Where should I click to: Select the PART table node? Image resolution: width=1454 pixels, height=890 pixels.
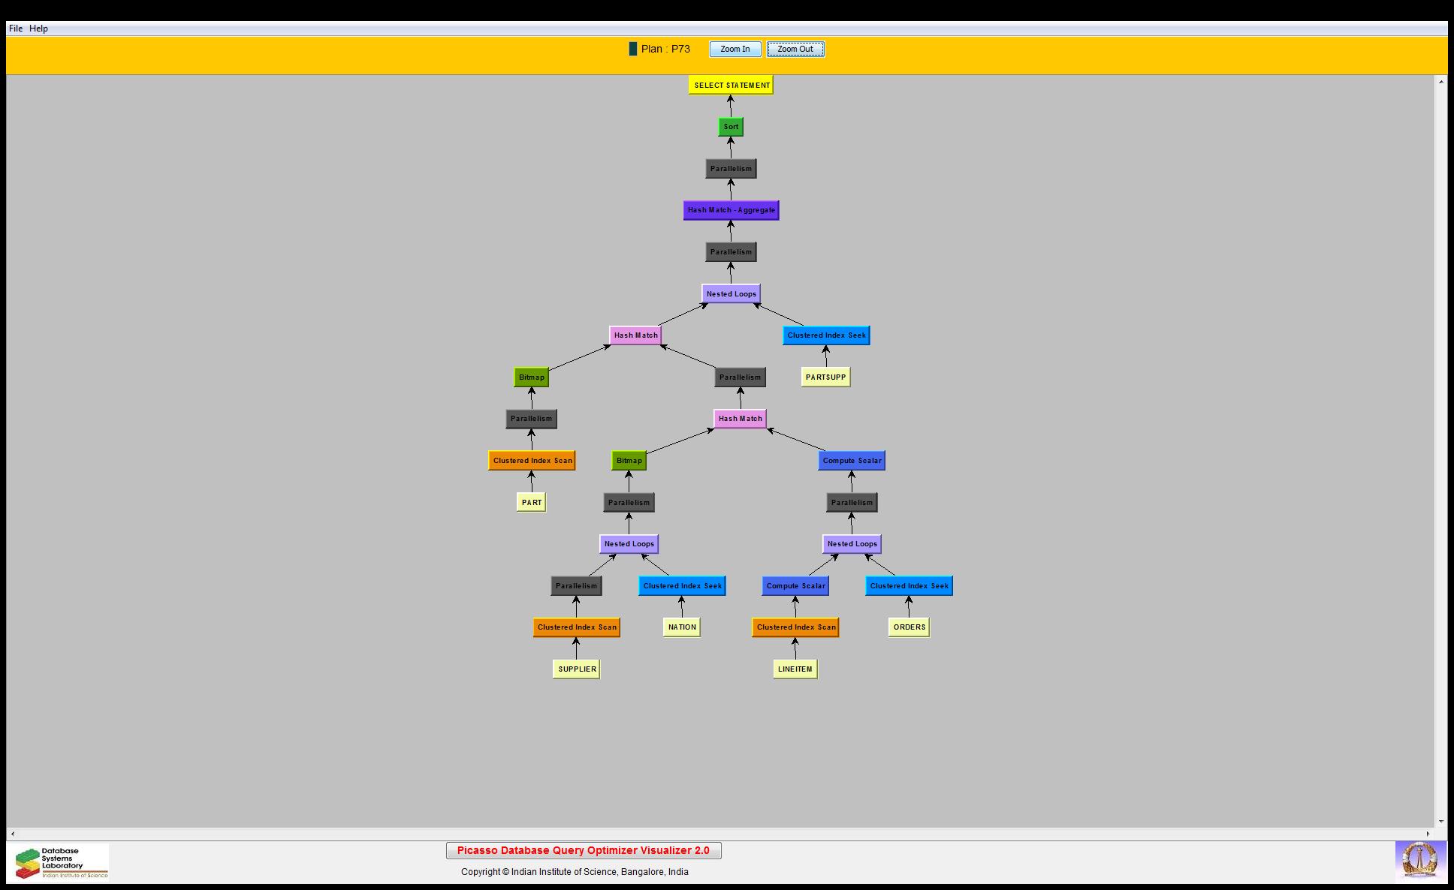531,503
